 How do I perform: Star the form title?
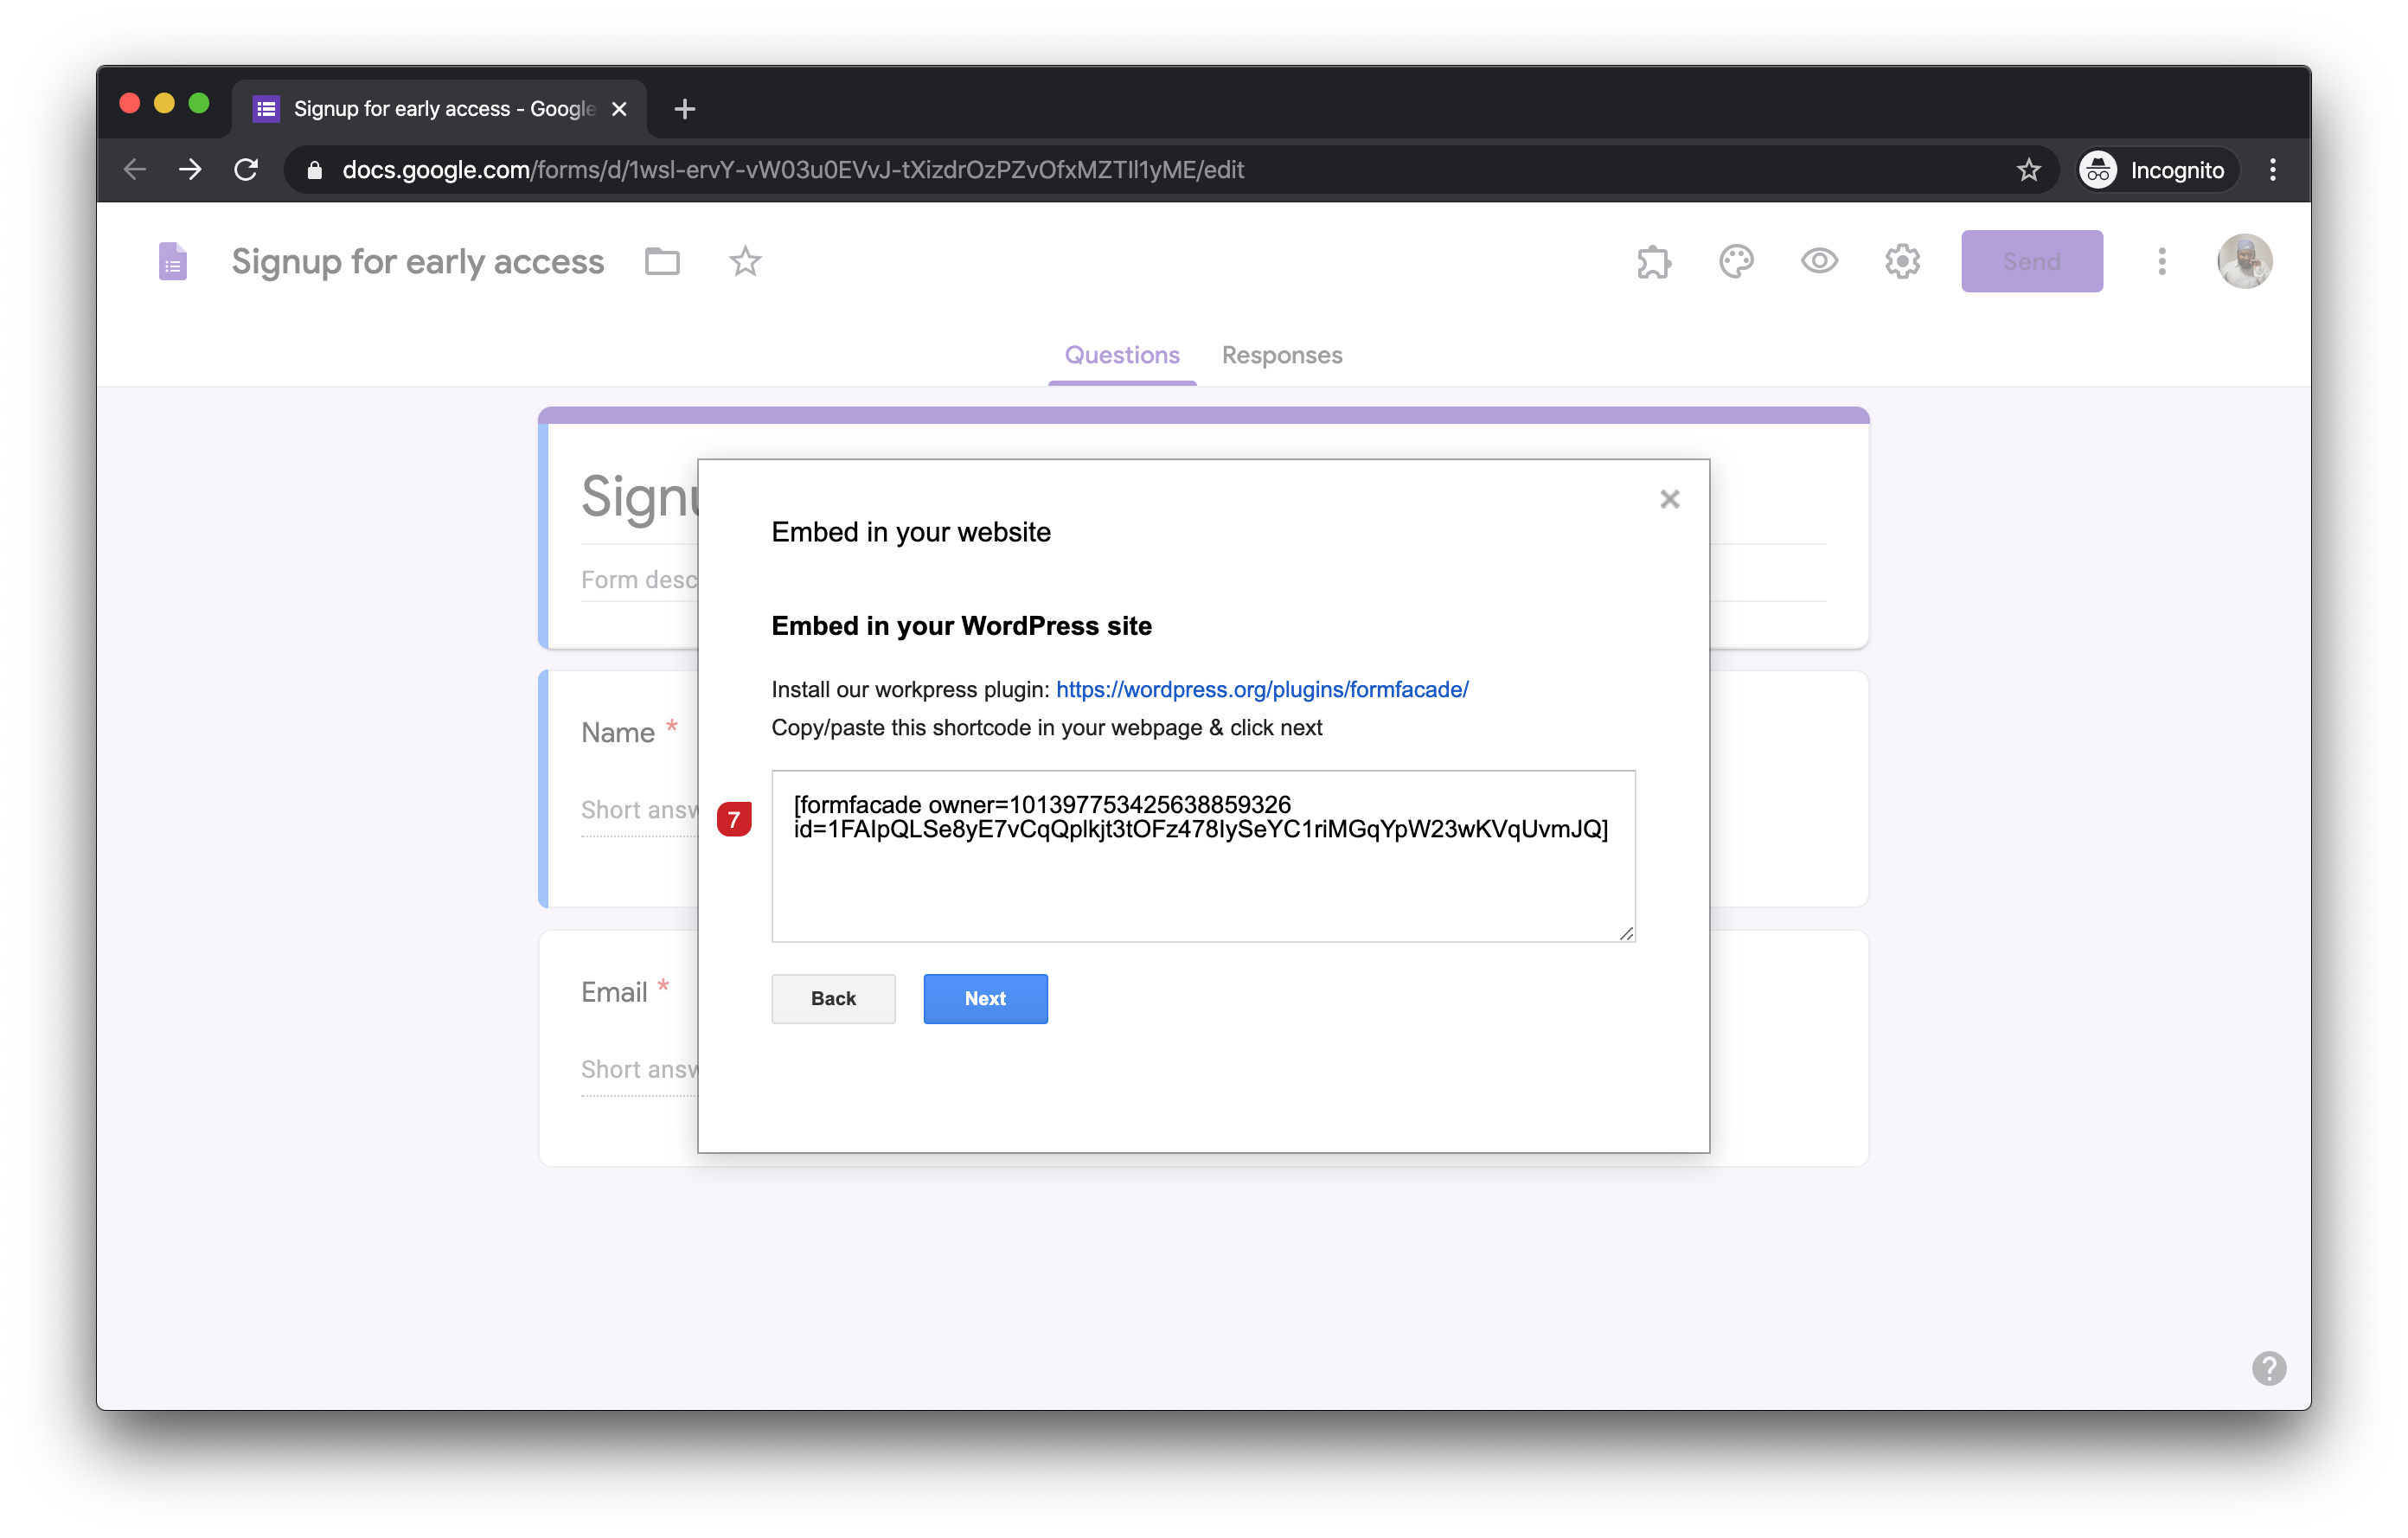(x=745, y=262)
